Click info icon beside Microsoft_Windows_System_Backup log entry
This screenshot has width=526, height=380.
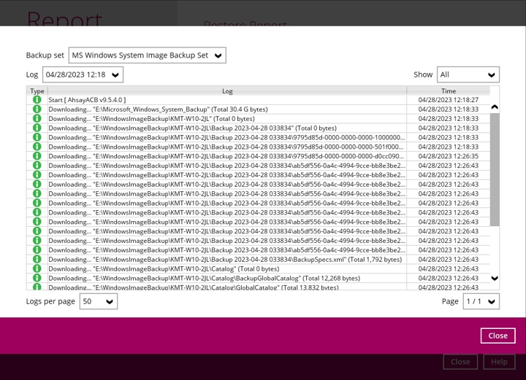click(x=37, y=109)
